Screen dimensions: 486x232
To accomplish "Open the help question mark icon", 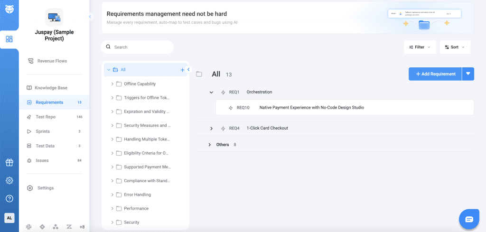I will [9, 198].
